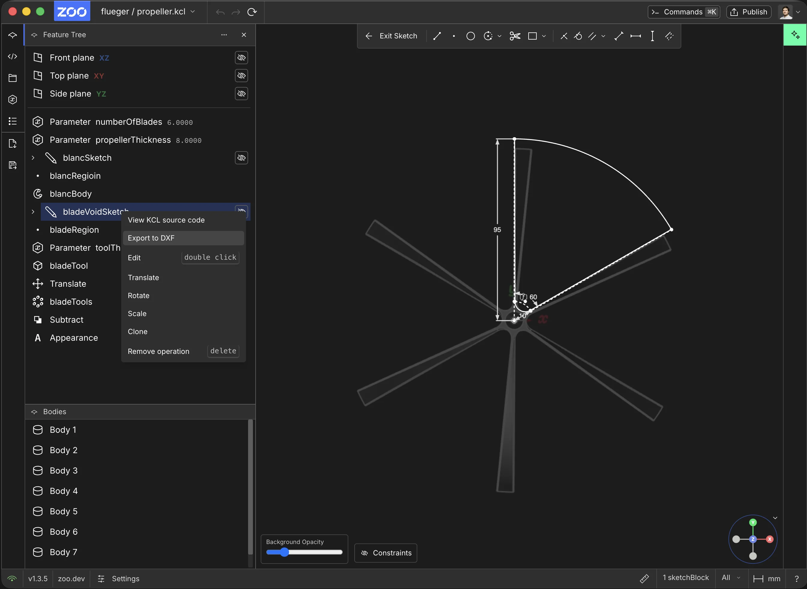Click the measure ruler icon in status bar

pyautogui.click(x=644, y=578)
